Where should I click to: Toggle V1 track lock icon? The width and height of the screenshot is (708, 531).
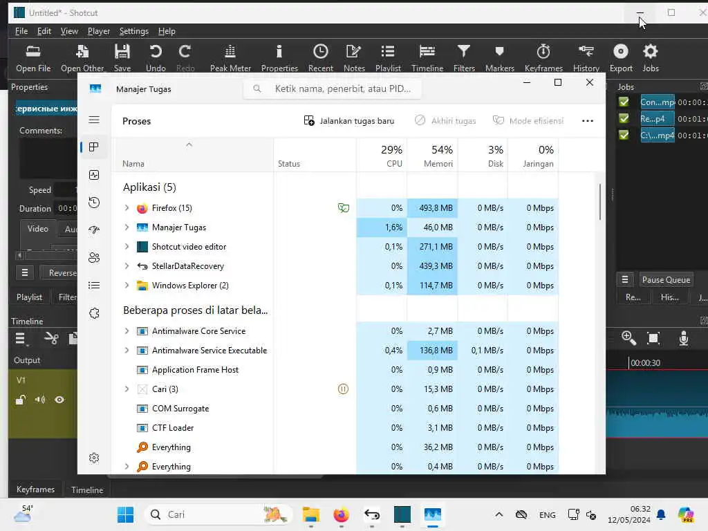tap(21, 400)
